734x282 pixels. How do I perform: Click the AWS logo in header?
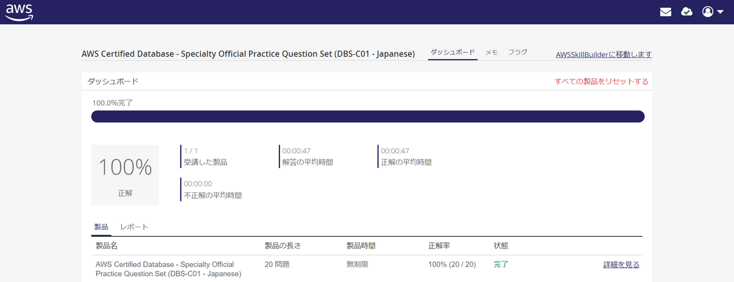(x=19, y=12)
